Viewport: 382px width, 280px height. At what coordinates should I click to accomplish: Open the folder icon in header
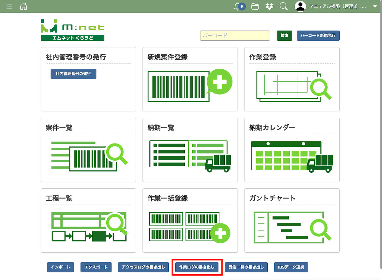coord(255,6)
